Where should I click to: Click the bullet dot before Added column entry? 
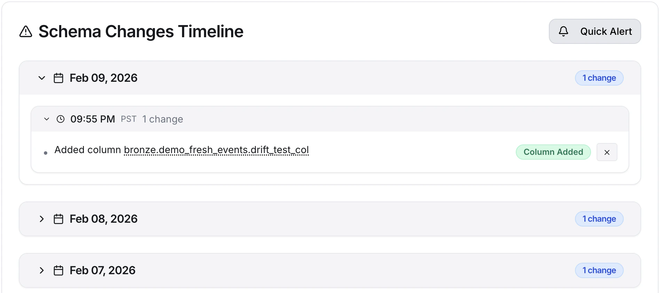[x=46, y=152]
